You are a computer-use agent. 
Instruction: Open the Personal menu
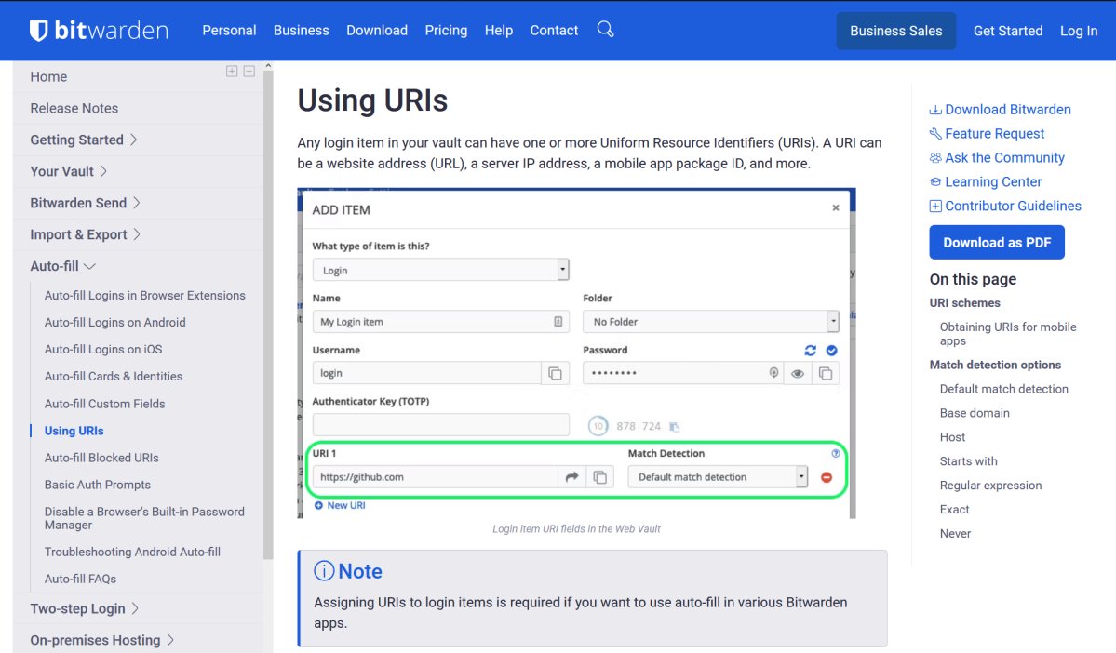(x=229, y=31)
